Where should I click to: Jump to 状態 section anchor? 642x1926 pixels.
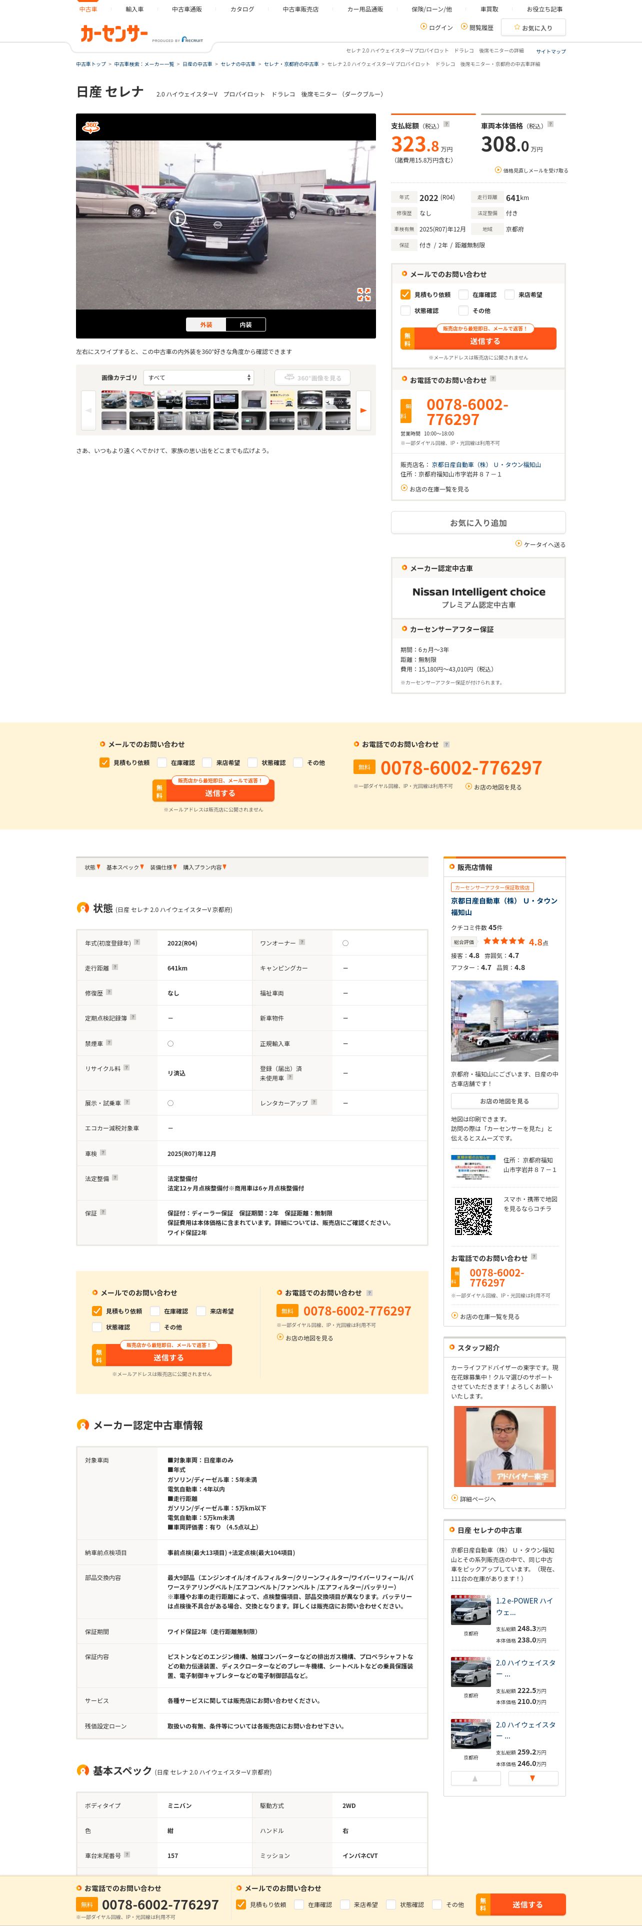point(92,867)
